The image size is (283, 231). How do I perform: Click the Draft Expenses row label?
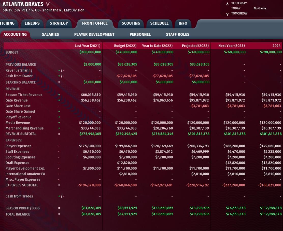coord(17,163)
